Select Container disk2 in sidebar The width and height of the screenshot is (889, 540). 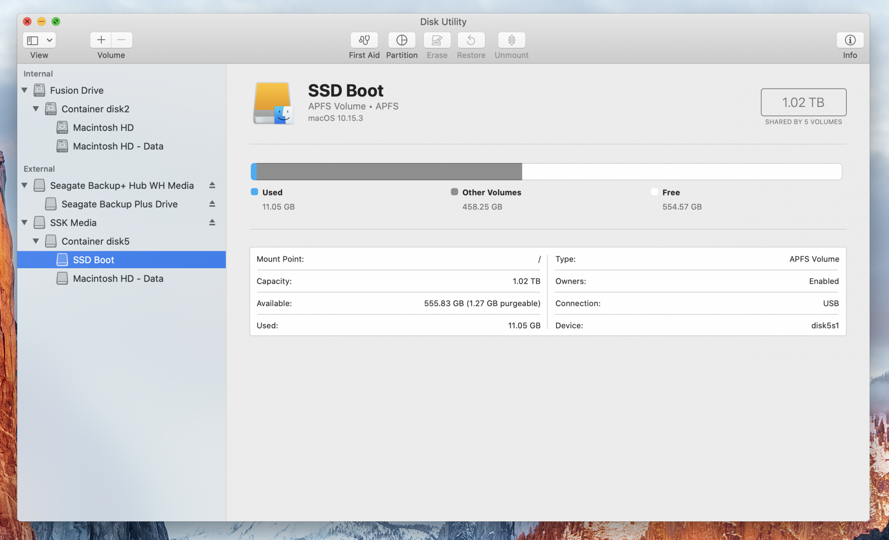(x=121, y=109)
